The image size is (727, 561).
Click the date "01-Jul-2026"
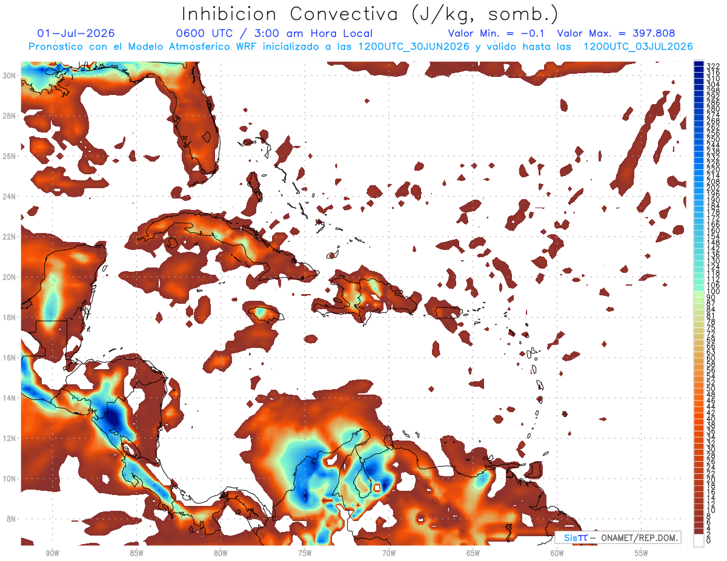point(76,34)
